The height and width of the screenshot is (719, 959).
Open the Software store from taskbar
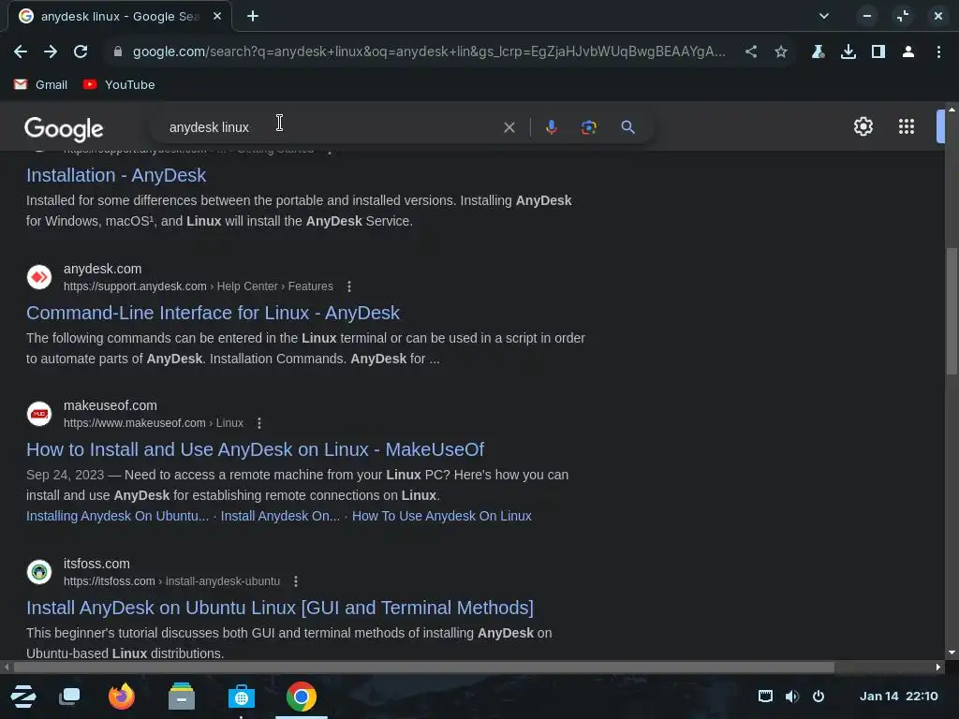coord(242,697)
